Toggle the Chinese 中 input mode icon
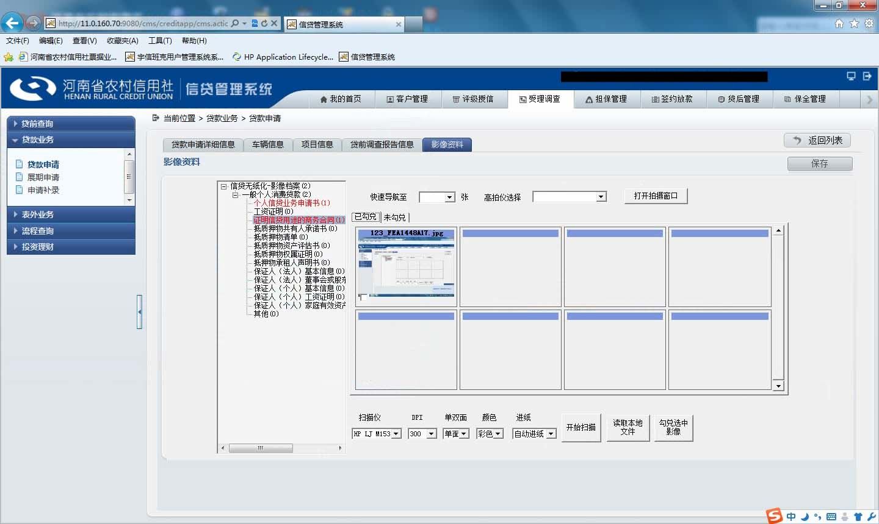Viewport: 879px width, 524px height. (x=791, y=517)
